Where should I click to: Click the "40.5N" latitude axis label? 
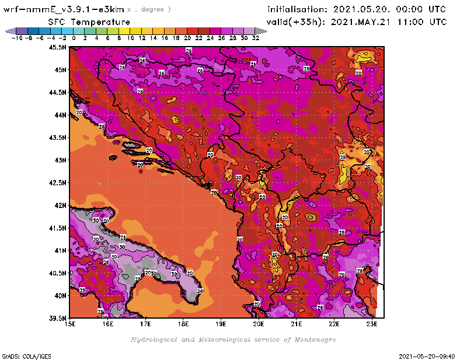point(57,273)
